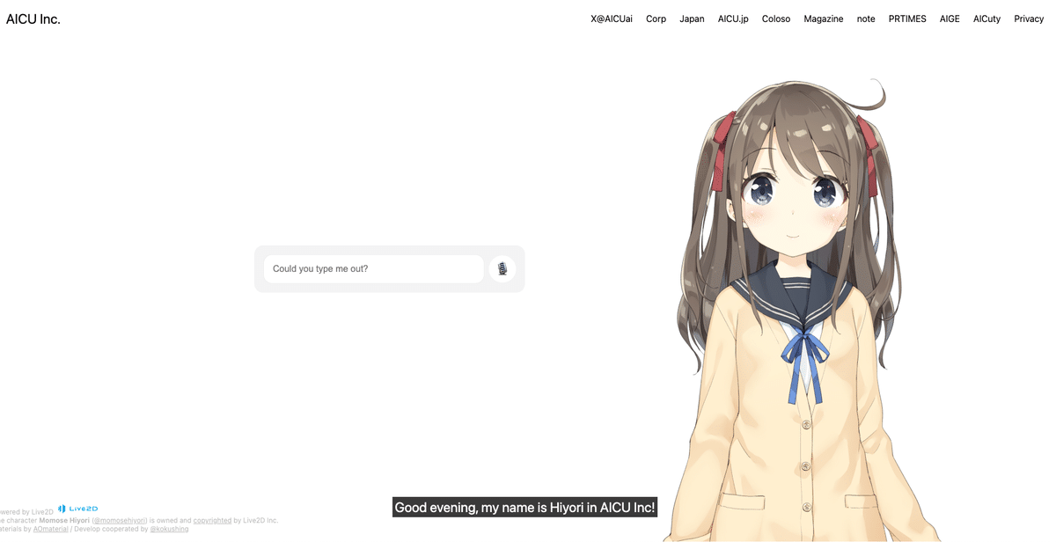Open the @momosehiyori profile link
The width and height of the screenshot is (1056, 542).
(x=120, y=520)
